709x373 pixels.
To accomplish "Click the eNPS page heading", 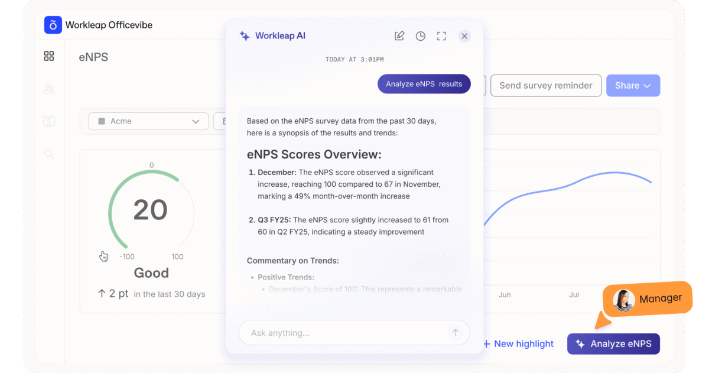I will click(93, 57).
